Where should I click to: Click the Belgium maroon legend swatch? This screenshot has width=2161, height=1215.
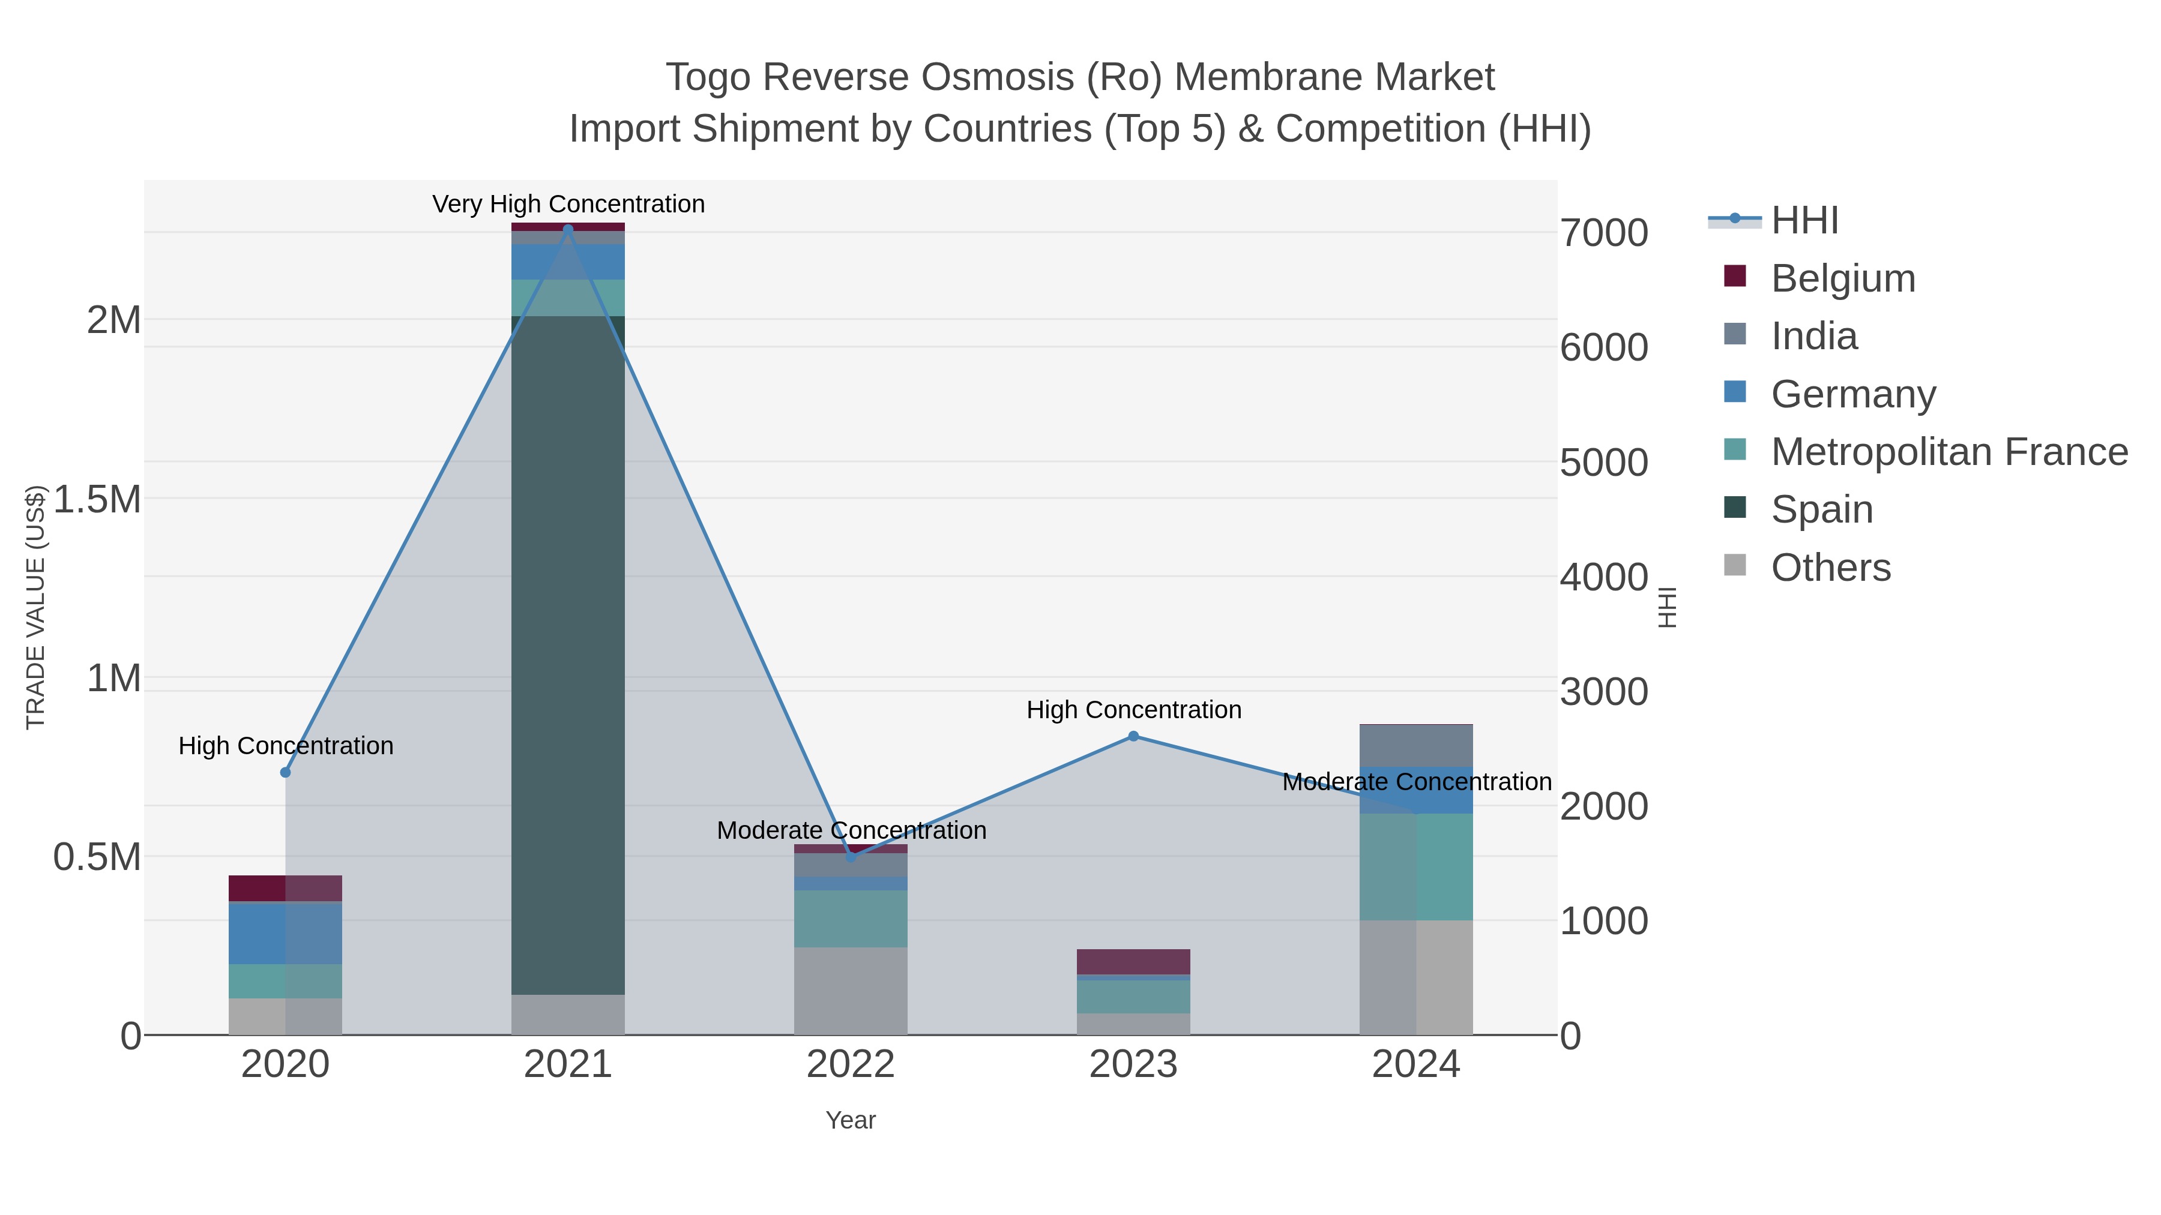(1735, 276)
